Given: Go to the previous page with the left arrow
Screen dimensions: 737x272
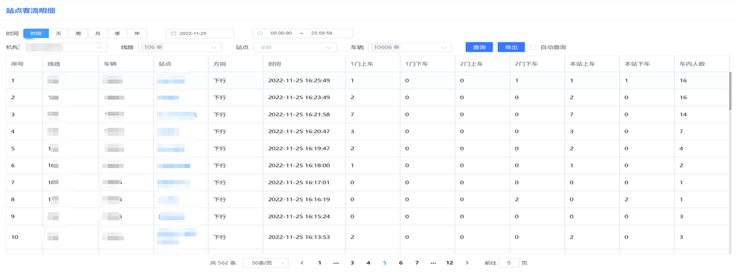Looking at the screenshot, I should (302, 263).
